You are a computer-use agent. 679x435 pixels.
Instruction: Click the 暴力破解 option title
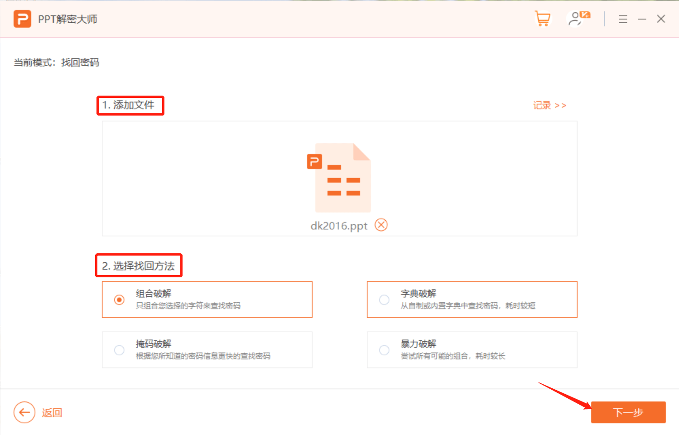418,344
